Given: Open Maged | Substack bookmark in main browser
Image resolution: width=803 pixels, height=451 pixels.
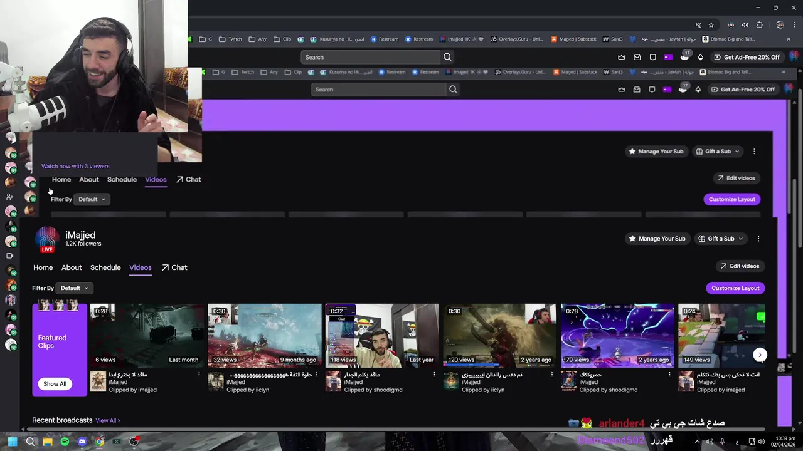Looking at the screenshot, I should (x=573, y=39).
